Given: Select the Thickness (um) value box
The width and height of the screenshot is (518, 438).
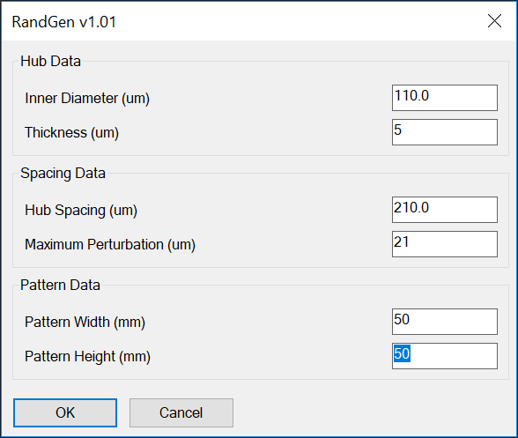Looking at the screenshot, I should click(x=445, y=132).
